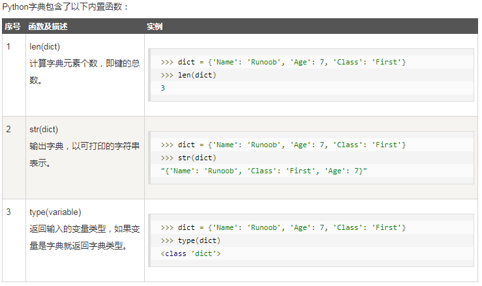
Task: Click the dict assignment line in len(dict) example
Action: [x=283, y=62]
